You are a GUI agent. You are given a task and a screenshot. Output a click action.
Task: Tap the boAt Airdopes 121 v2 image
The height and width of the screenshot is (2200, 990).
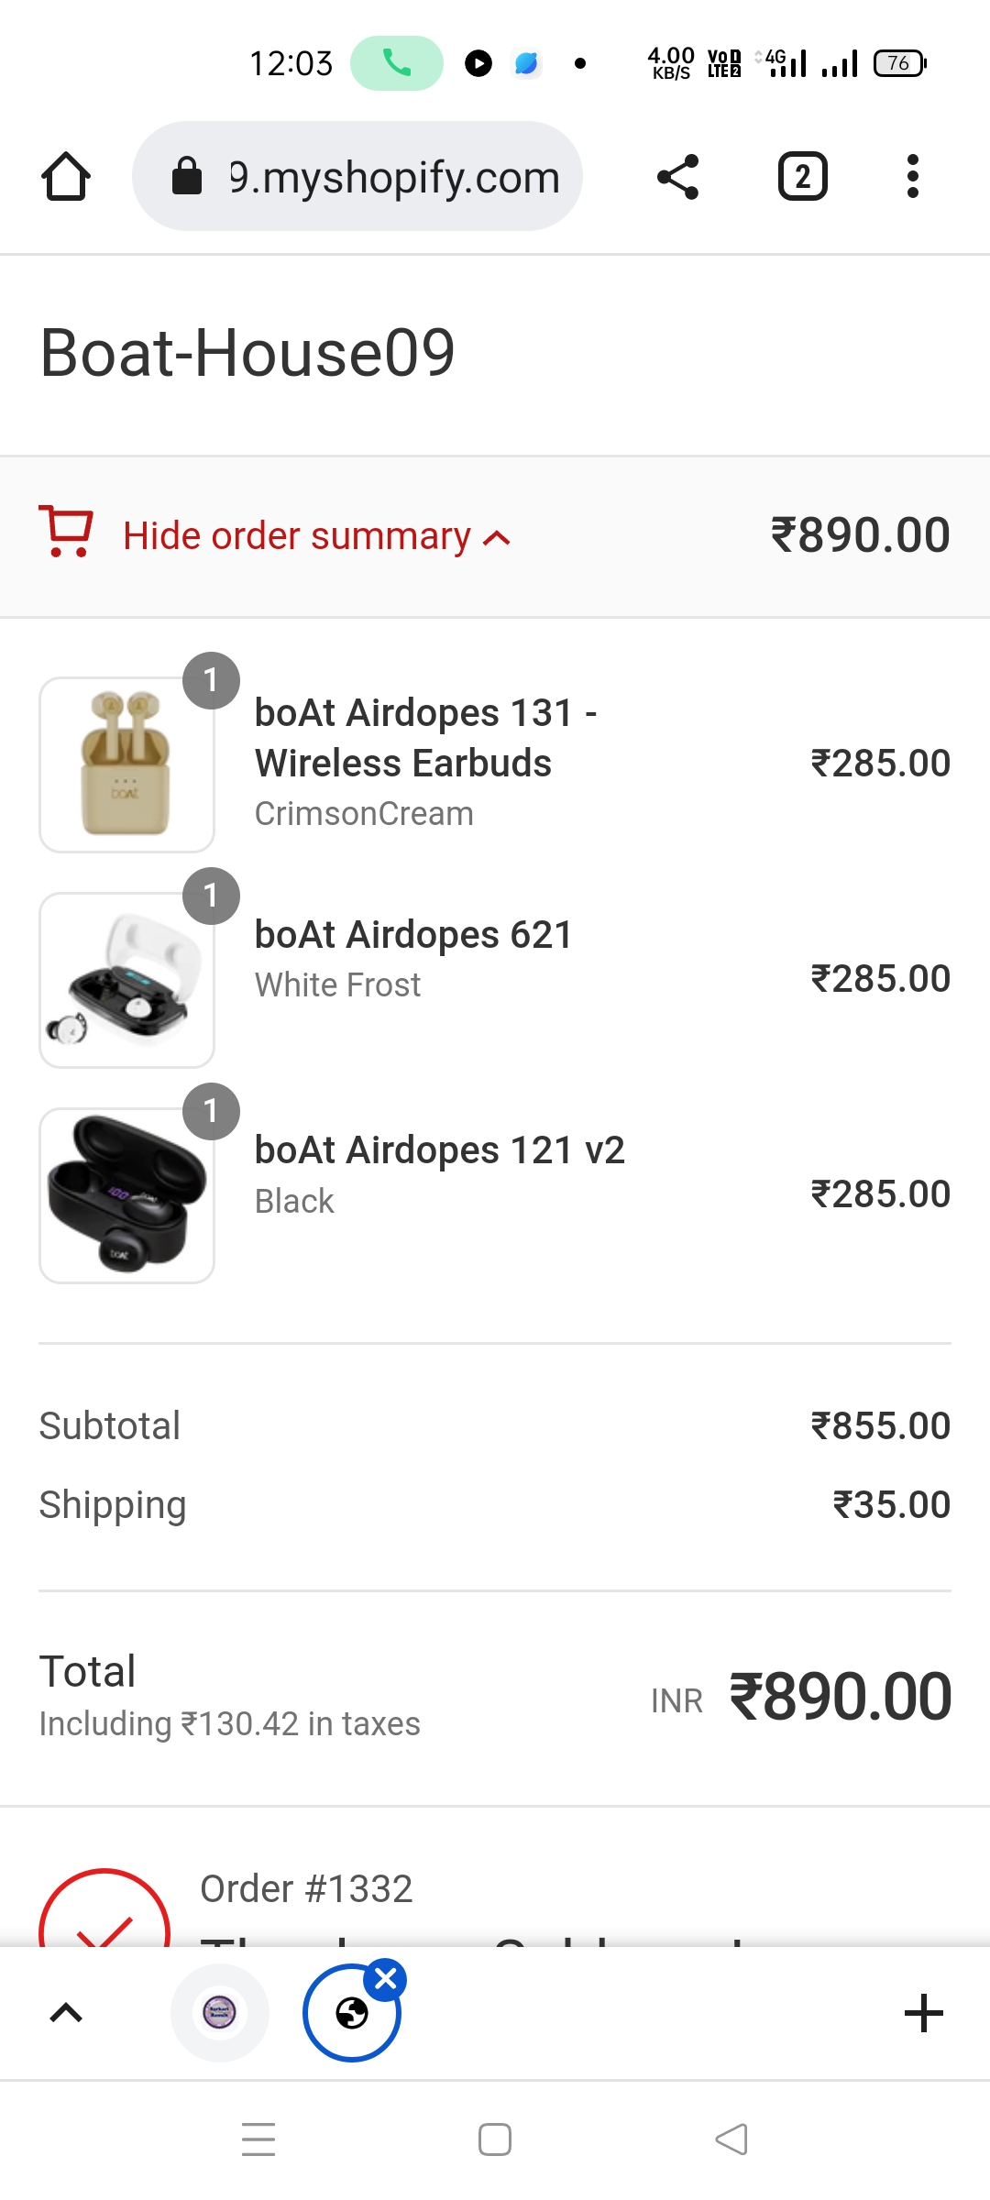click(126, 1195)
